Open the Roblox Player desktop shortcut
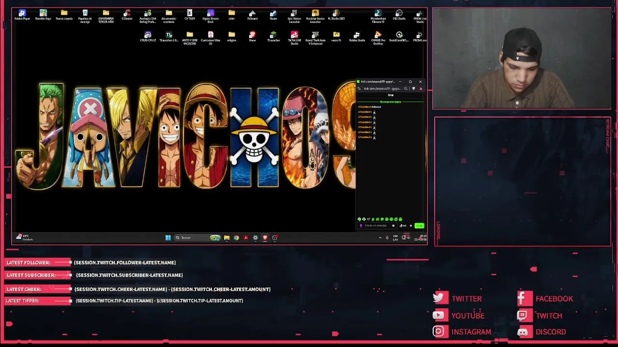 point(22,15)
